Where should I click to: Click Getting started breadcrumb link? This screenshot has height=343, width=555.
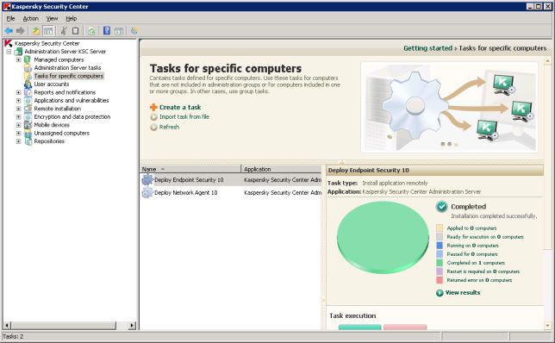pos(428,48)
